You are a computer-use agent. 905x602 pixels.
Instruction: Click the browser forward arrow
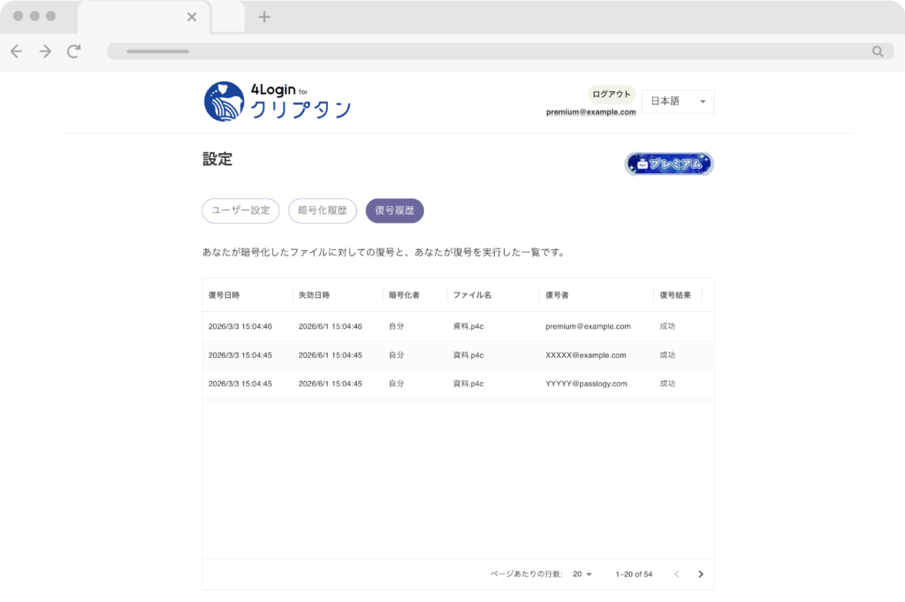tap(45, 51)
